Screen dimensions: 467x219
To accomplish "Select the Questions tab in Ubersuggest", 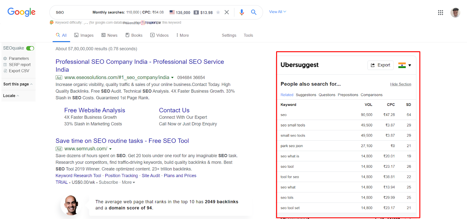I will coord(327,95).
